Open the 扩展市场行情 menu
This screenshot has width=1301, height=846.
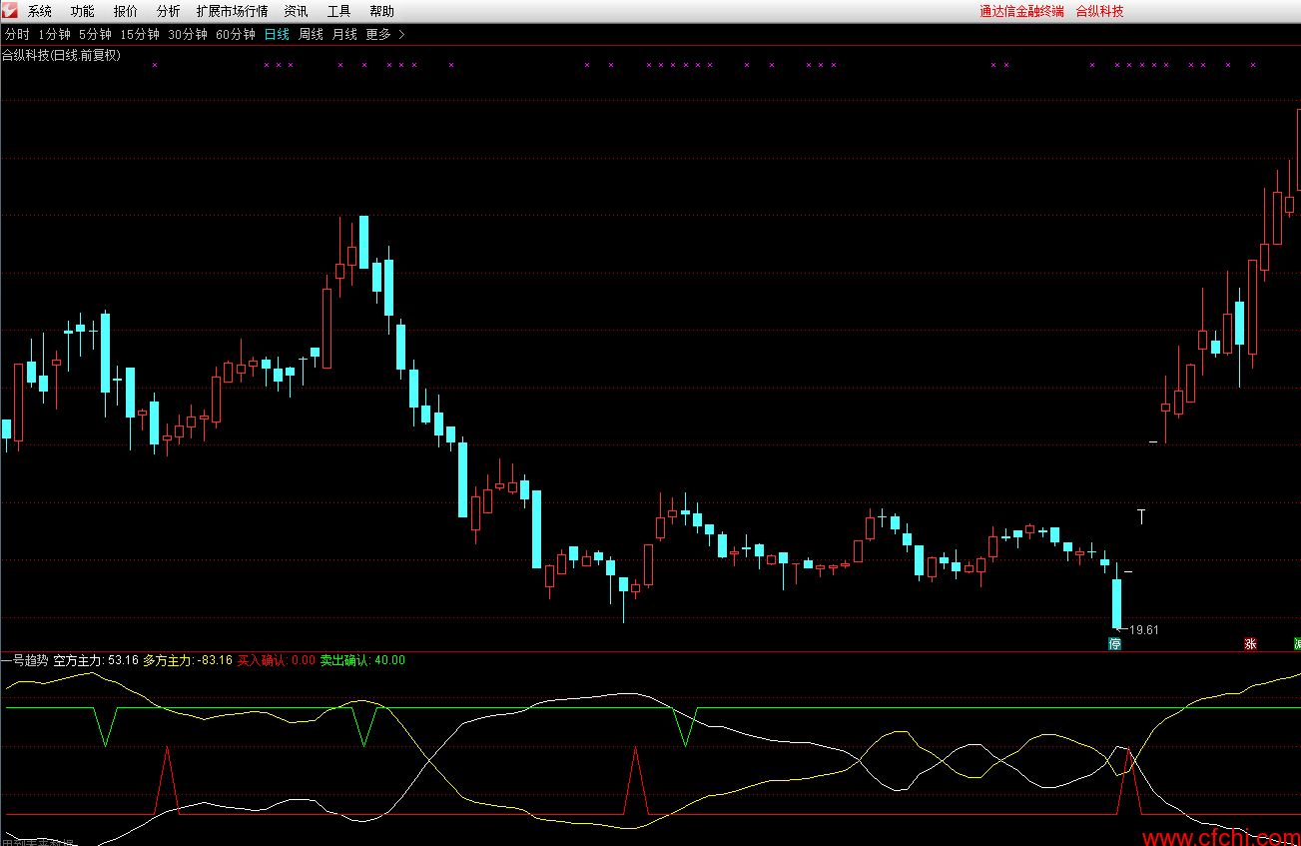tap(232, 12)
